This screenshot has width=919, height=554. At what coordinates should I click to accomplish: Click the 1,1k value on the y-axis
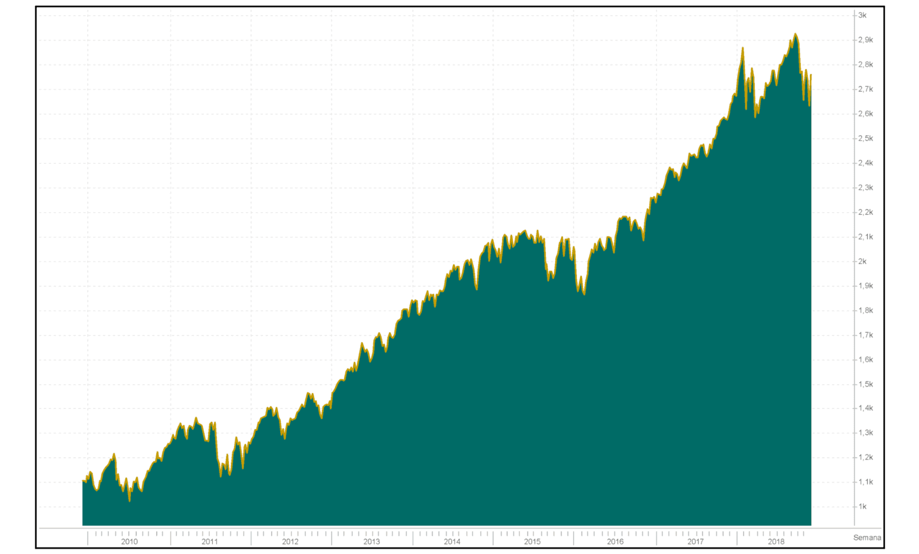[x=866, y=482]
